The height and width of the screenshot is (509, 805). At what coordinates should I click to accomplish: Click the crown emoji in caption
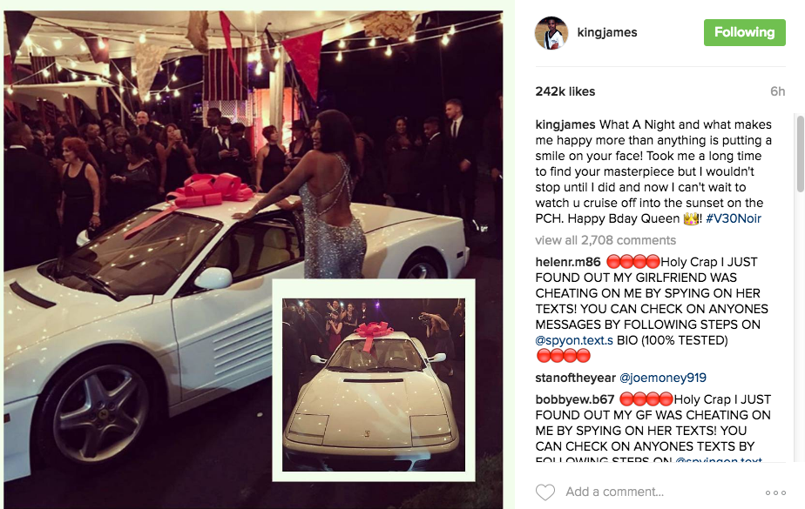point(691,218)
